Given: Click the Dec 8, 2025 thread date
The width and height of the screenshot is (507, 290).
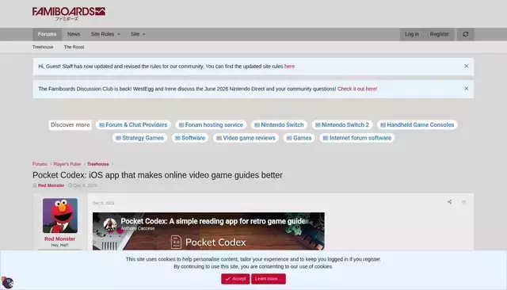Looking at the screenshot, I should pos(85,185).
